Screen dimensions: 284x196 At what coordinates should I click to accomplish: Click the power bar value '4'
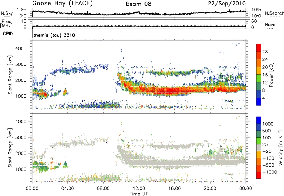[263, 98]
